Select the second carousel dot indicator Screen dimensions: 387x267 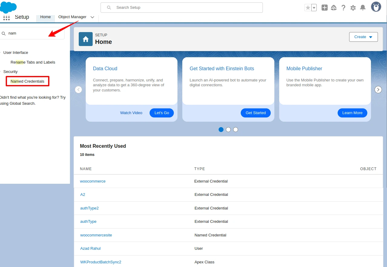[x=228, y=129]
